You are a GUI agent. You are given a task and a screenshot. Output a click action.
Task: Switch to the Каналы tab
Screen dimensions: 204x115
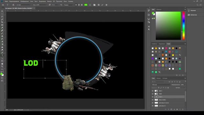point(158,78)
